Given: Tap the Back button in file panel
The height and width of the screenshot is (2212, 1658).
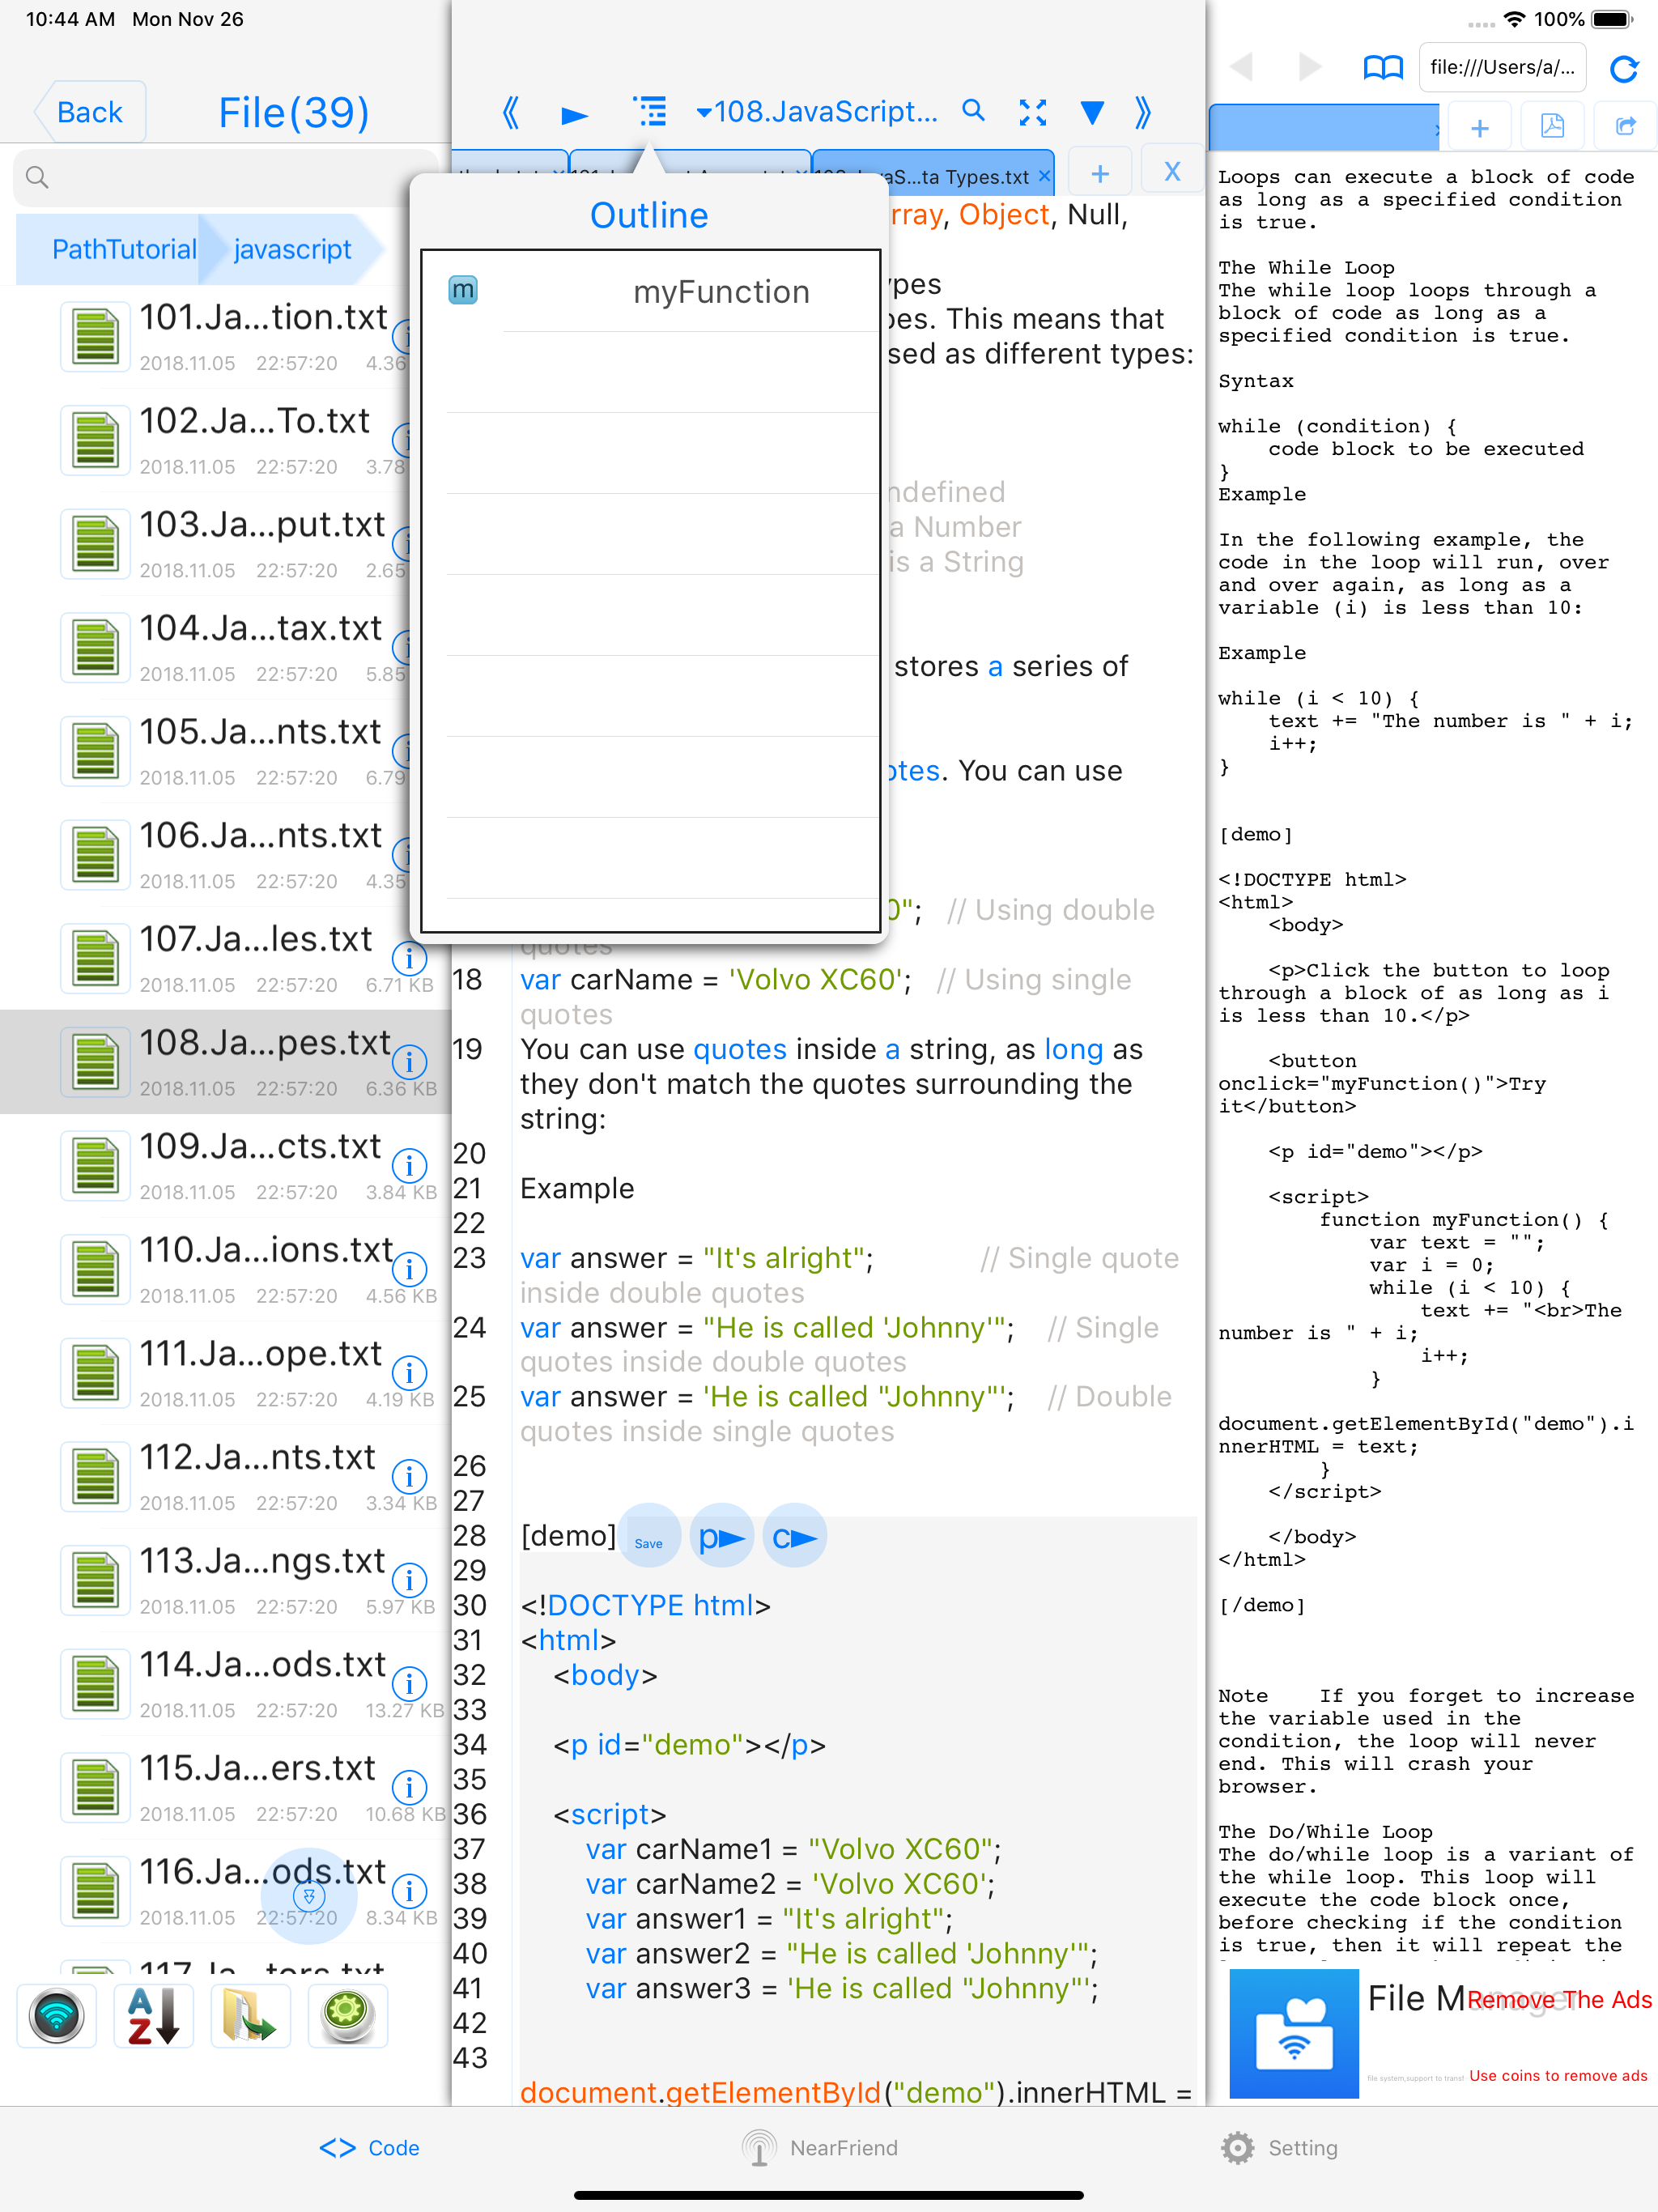Looking at the screenshot, I should click(x=89, y=112).
